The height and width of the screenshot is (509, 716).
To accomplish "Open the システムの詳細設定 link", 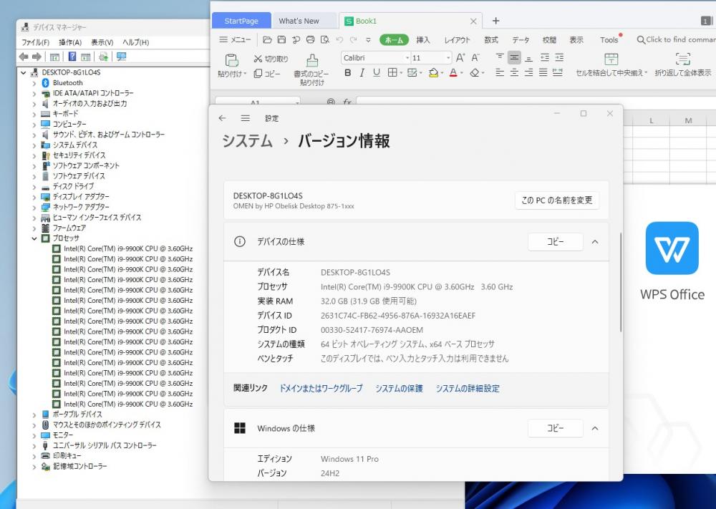I will (x=468, y=389).
